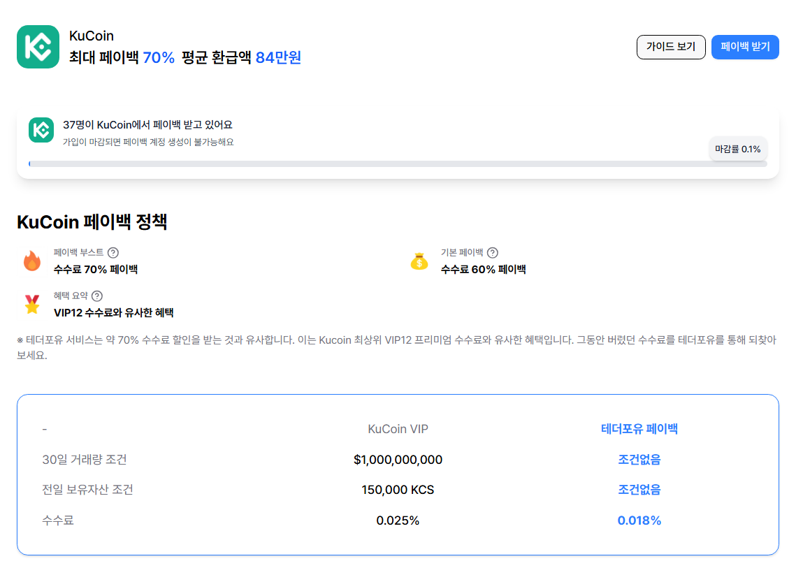Click VIP12 수수료와 유사한 혜택 text
This screenshot has height=568, width=810.
114,312
